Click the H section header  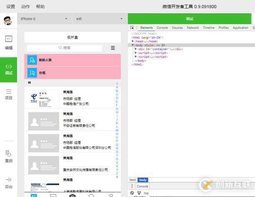(x=30, y=83)
